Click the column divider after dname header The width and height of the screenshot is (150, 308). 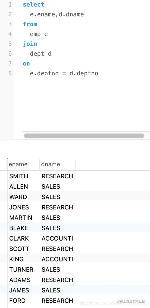coord(75,164)
